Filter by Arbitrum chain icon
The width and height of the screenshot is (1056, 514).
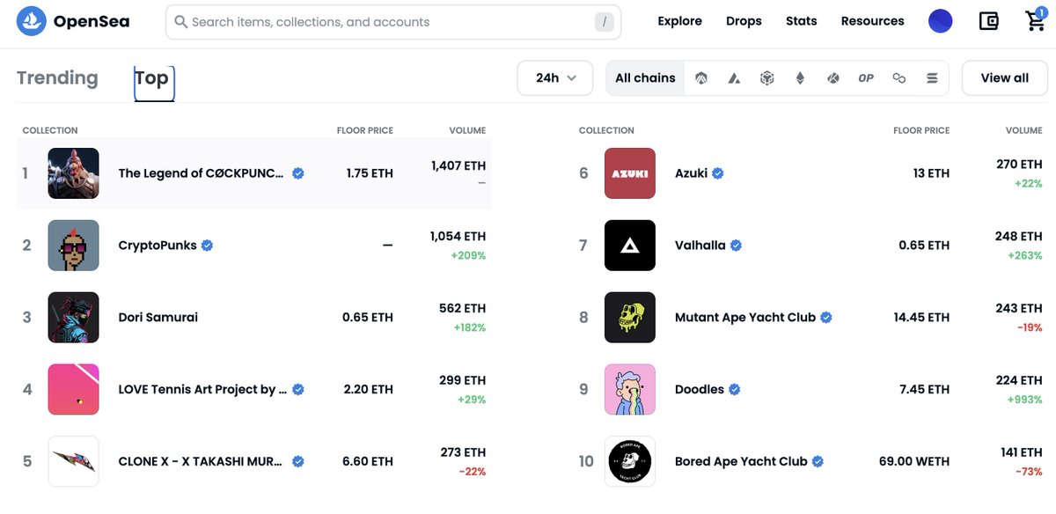point(701,78)
